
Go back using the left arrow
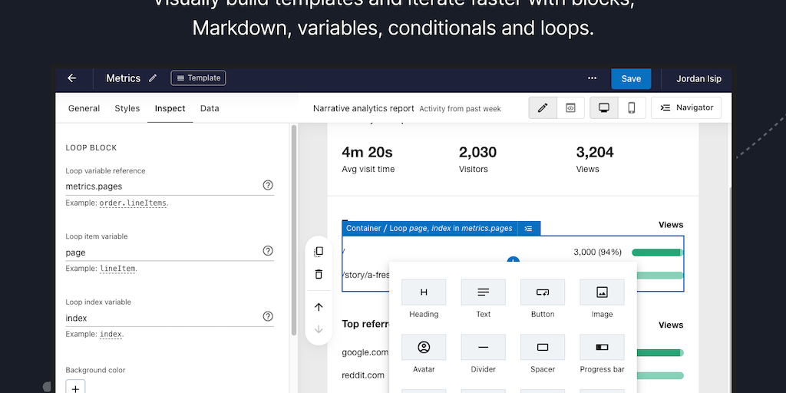pos(71,78)
